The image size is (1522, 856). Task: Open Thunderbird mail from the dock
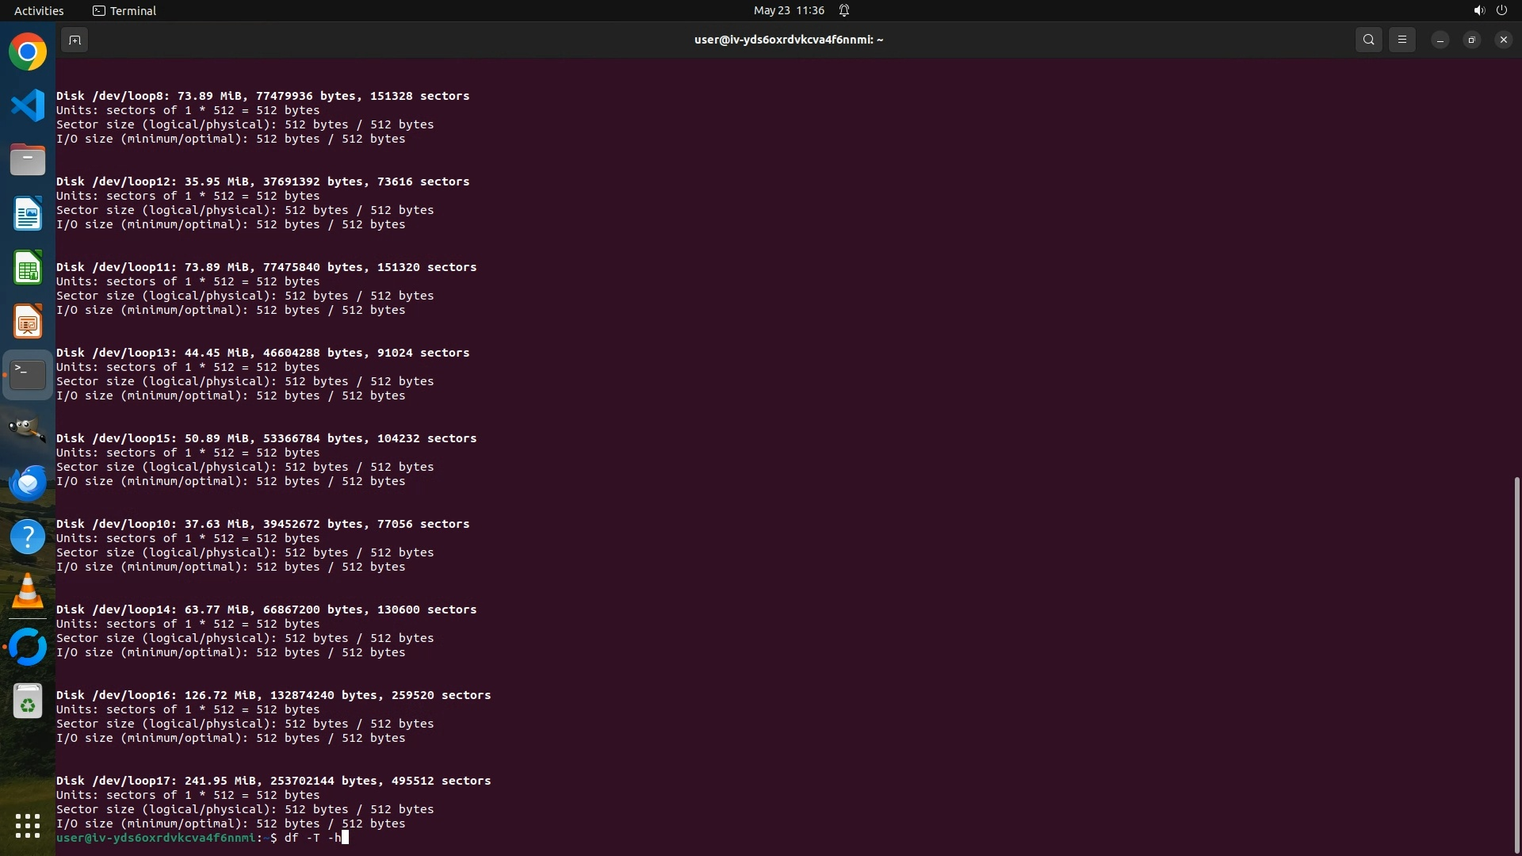pyautogui.click(x=28, y=483)
